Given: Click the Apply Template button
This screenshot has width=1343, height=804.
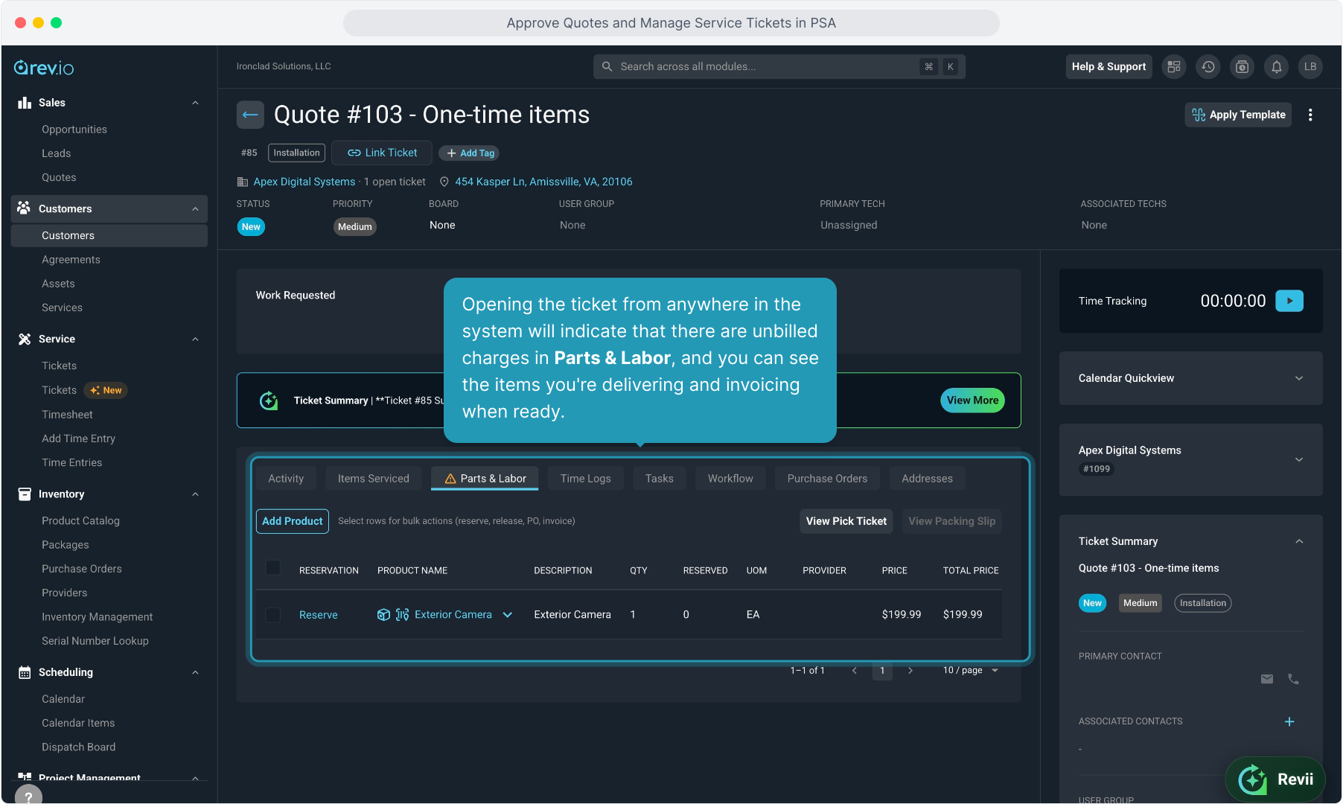Looking at the screenshot, I should point(1239,115).
